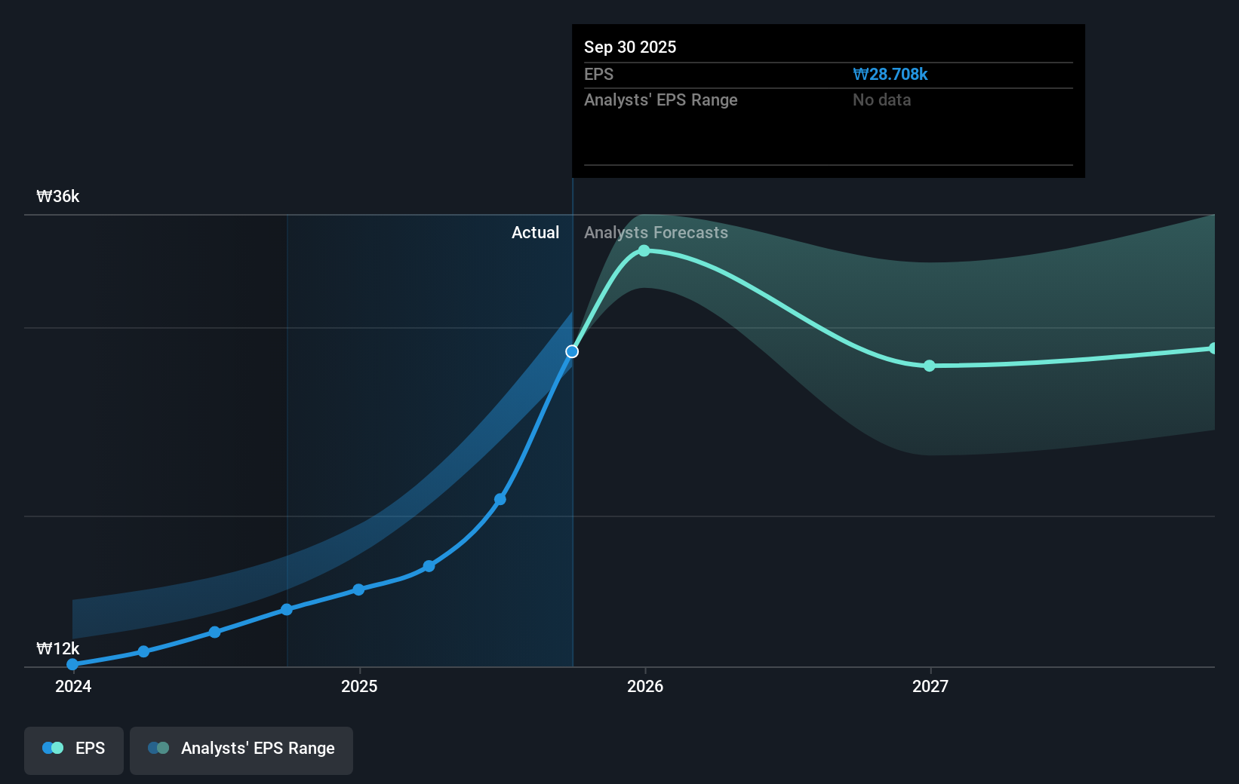Screen dimensions: 1239x784
Task: Select the 2027 forecast data point
Action: (x=930, y=366)
